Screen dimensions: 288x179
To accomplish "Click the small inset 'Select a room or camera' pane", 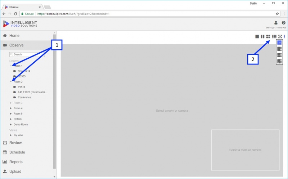I will [245, 150].
